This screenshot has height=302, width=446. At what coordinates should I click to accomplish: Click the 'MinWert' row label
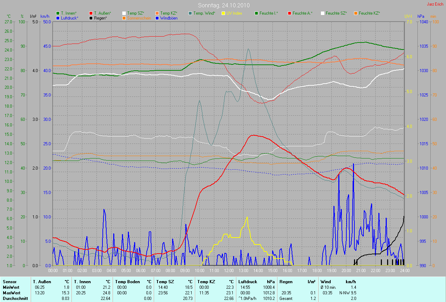tap(10, 287)
